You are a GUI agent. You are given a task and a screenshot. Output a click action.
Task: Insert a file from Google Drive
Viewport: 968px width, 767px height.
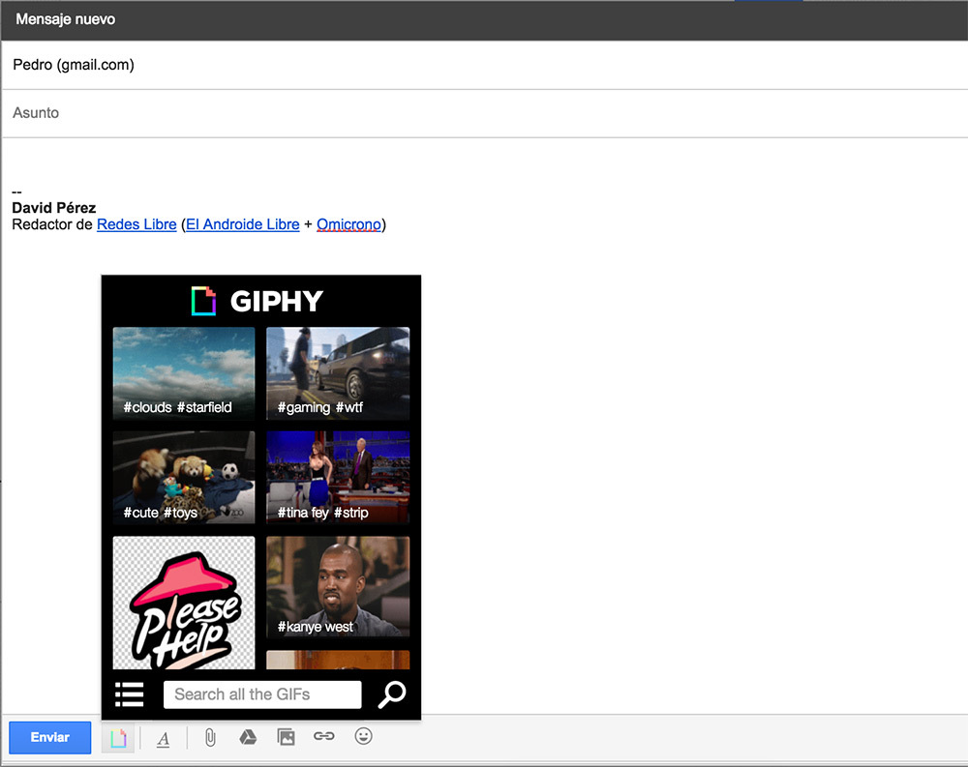tap(247, 736)
